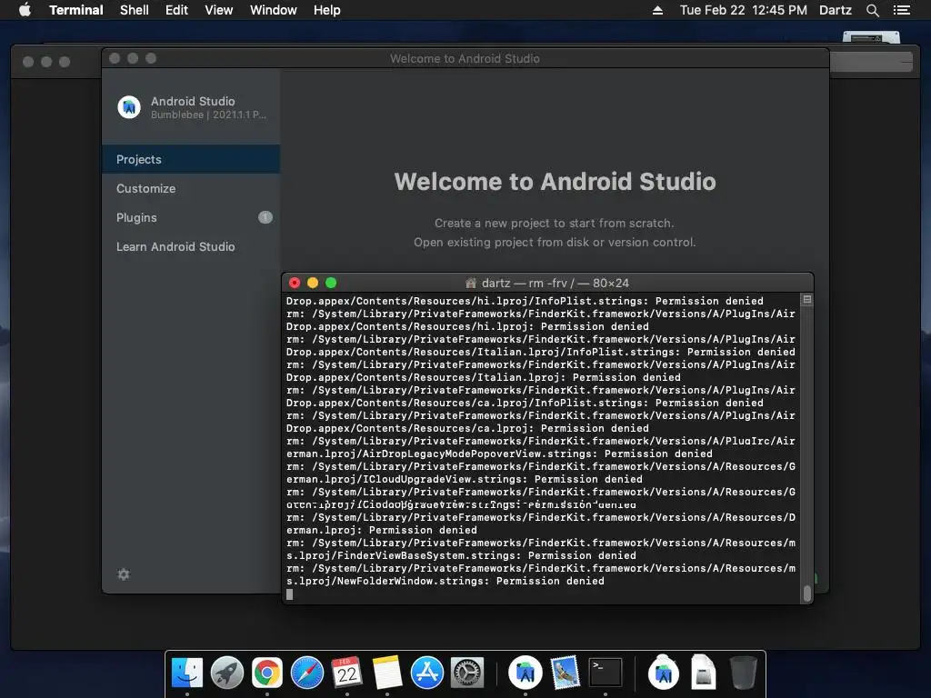The height and width of the screenshot is (698, 931).
Task: Click the Welcome to Android Studio title bar
Action: coord(465,58)
